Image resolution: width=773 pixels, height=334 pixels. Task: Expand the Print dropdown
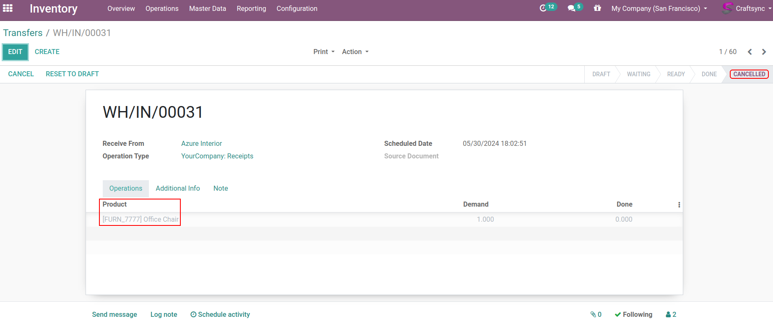(324, 52)
